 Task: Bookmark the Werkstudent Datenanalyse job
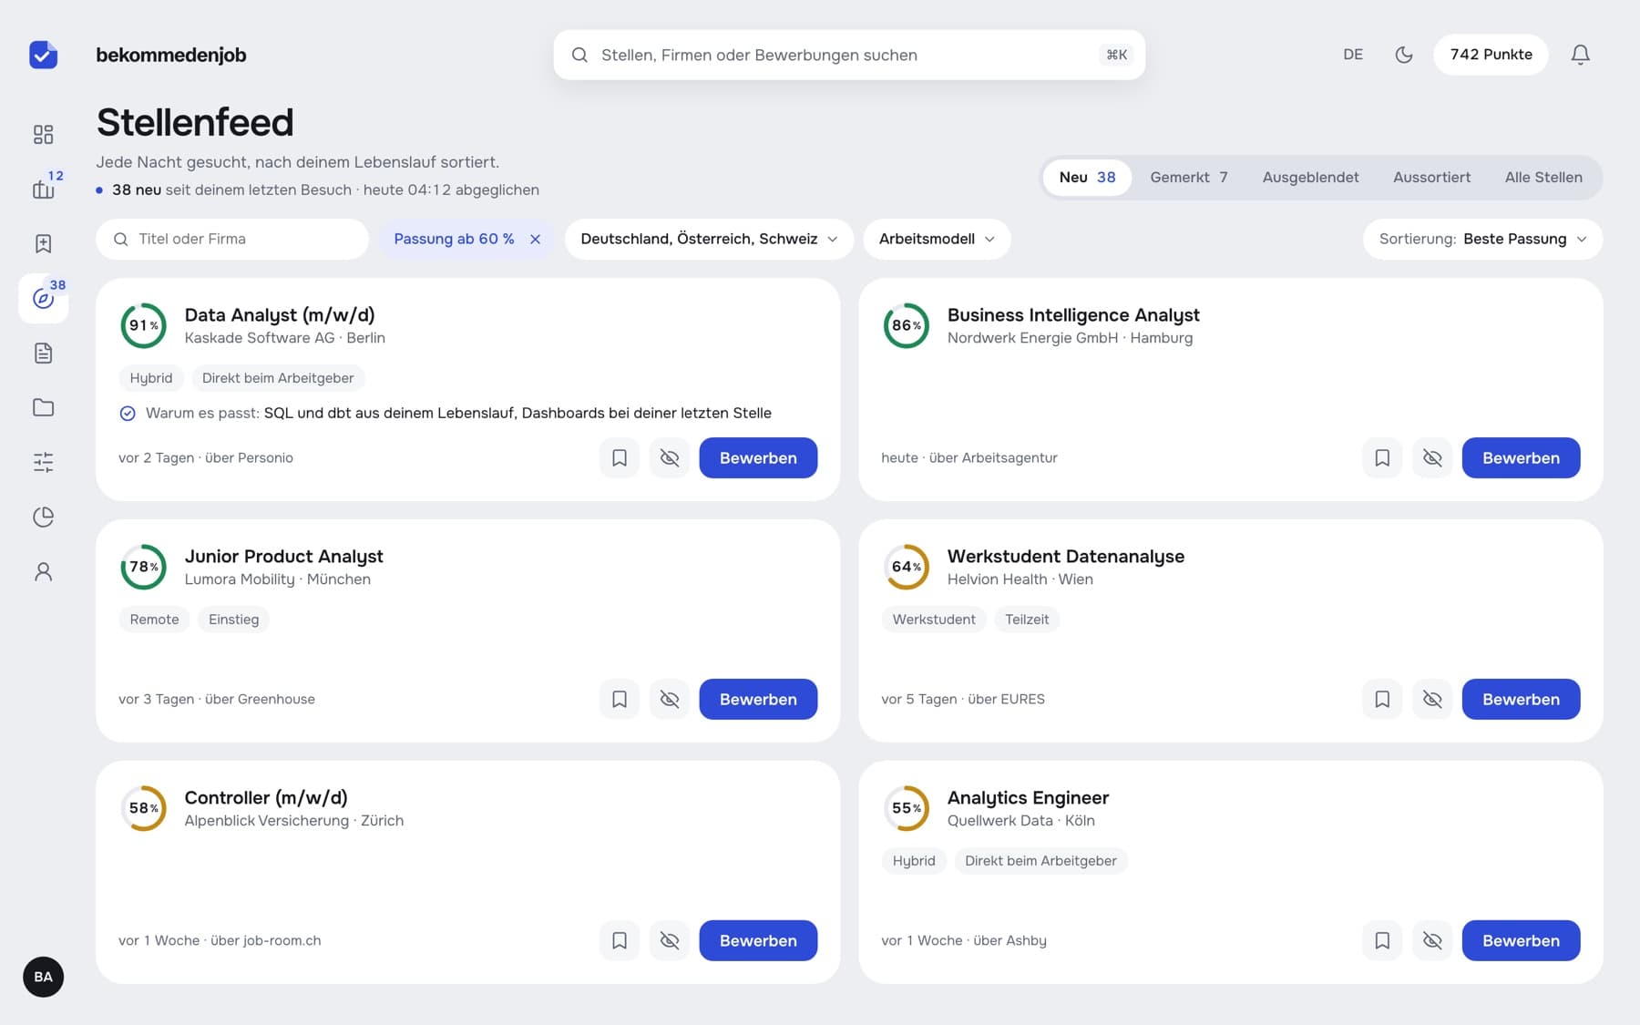pyautogui.click(x=1382, y=699)
